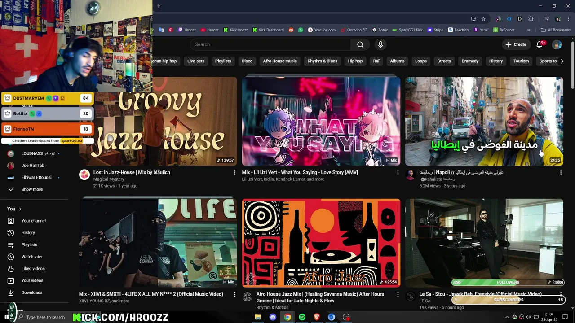Open Youtube conv bookmark
This screenshot has height=323, width=575.
(x=322, y=30)
